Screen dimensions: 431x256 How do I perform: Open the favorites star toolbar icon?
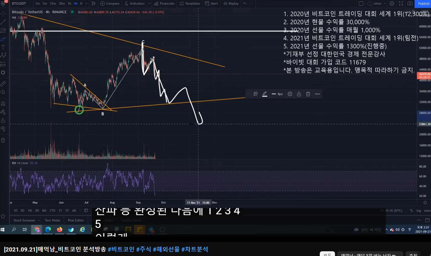click(3, 216)
